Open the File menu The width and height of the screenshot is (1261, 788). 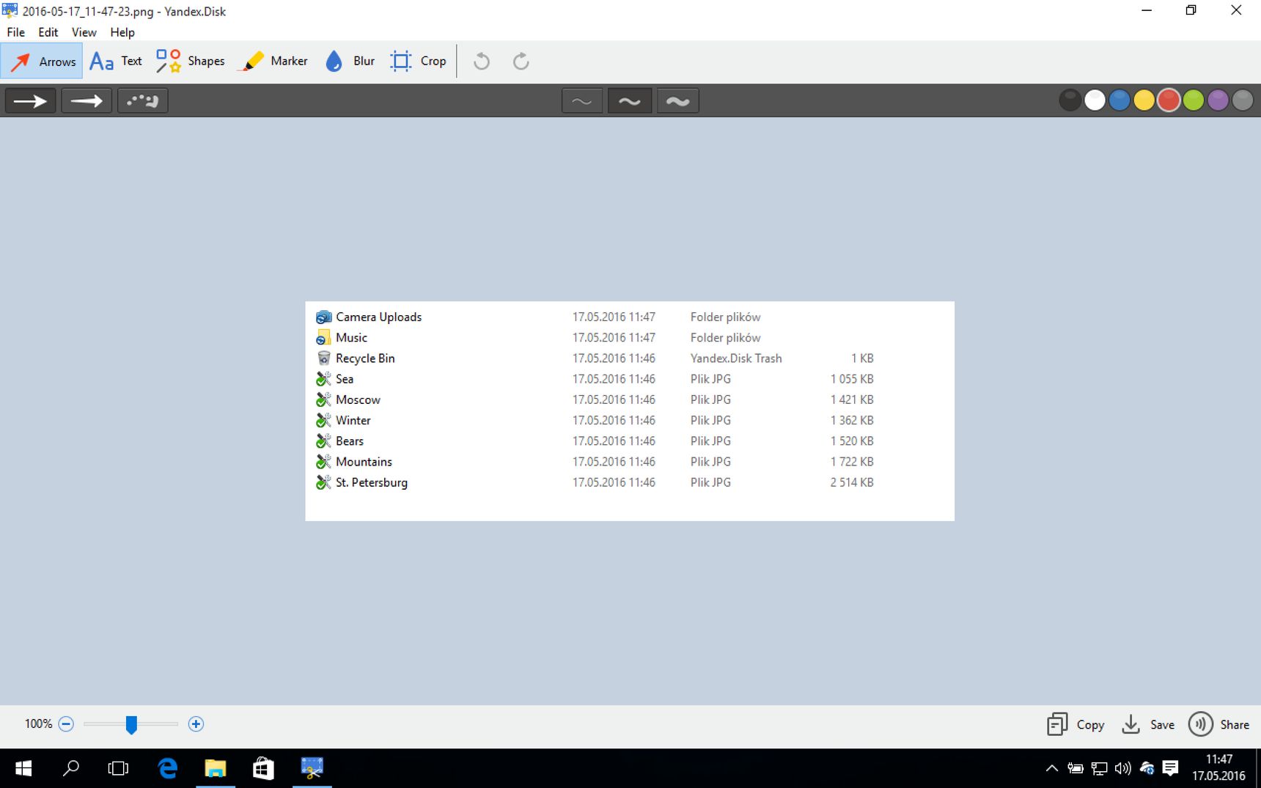pos(16,32)
